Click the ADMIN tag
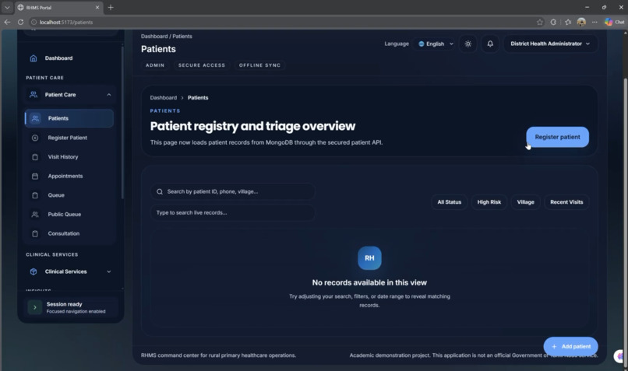 [155, 65]
